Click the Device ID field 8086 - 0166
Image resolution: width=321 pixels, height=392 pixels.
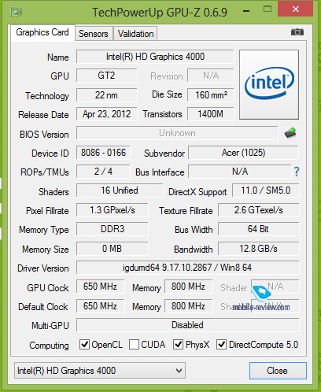pos(103,153)
